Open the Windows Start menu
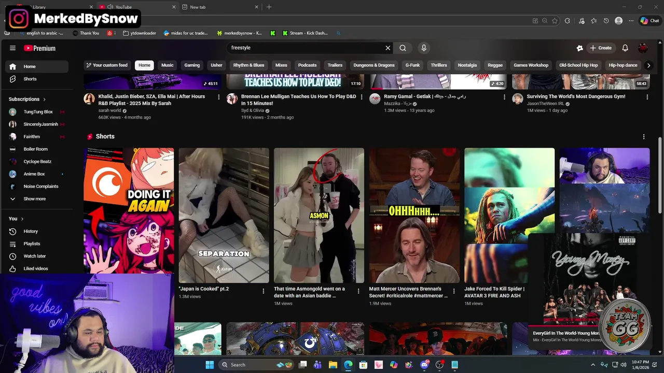 coord(210,365)
